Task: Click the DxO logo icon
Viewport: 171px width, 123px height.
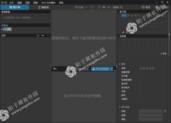Action: click(x=4, y=2)
